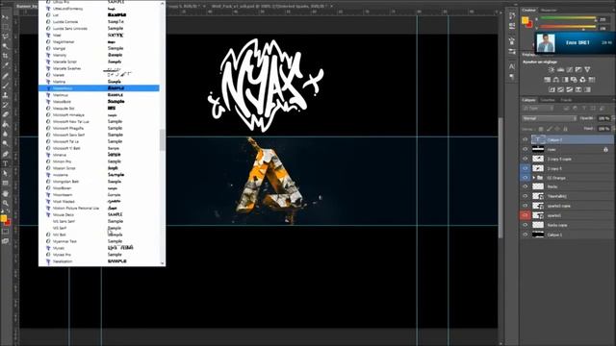Select the Eyedropper tool
This screenshot has height=346, width=616.
tap(5, 65)
